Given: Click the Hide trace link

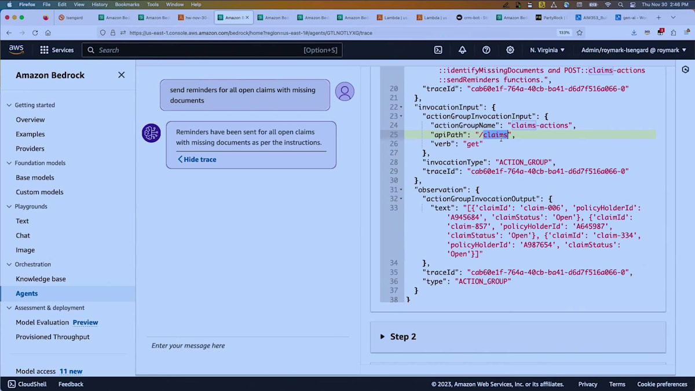Looking at the screenshot, I should 197,159.
